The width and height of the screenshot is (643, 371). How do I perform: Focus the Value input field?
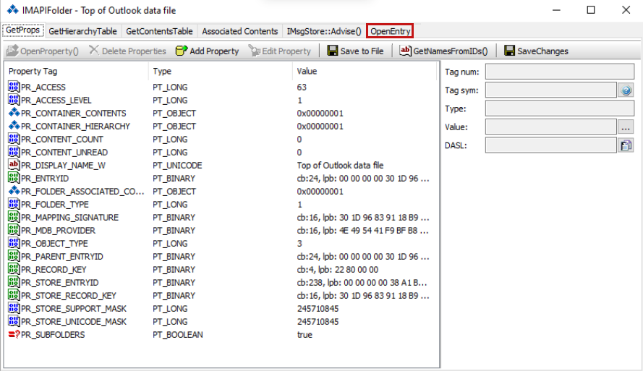click(x=551, y=127)
